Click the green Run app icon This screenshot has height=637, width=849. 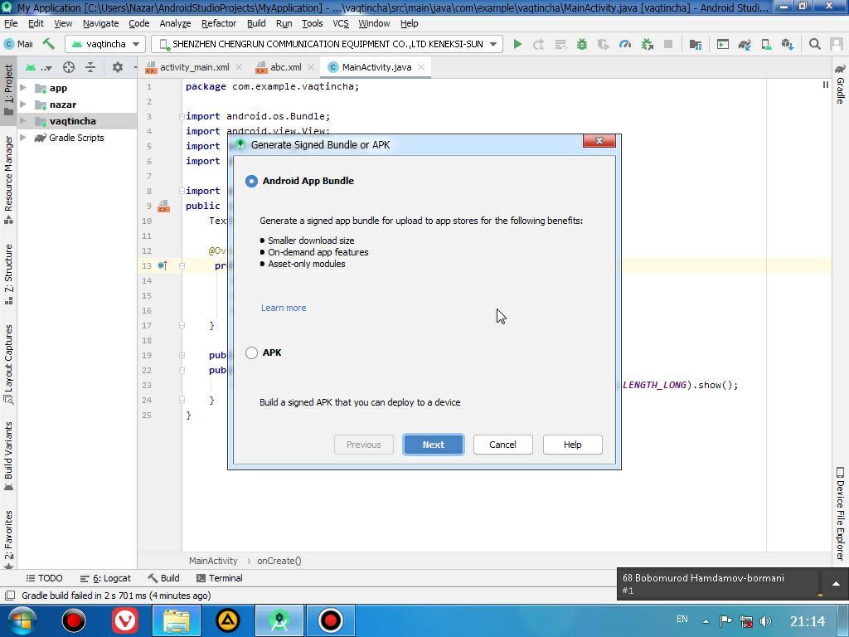(517, 44)
